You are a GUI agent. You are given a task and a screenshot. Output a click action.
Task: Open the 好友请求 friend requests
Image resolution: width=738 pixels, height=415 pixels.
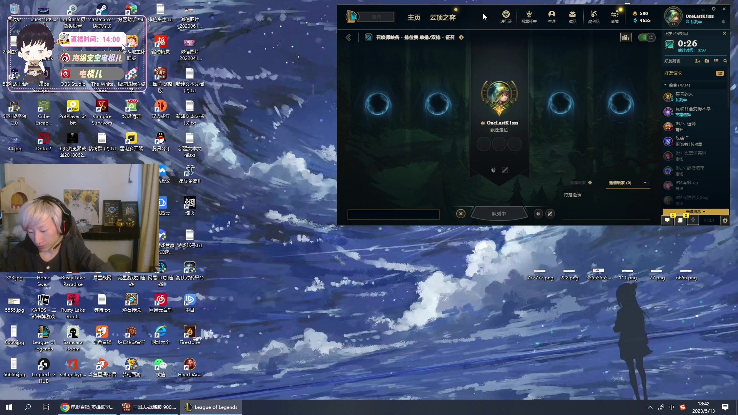click(x=695, y=73)
